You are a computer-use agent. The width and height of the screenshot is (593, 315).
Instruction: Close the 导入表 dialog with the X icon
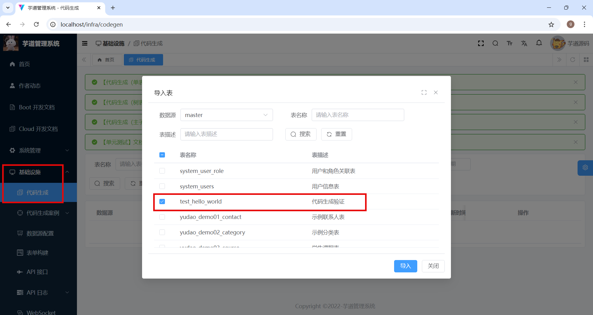(x=435, y=92)
